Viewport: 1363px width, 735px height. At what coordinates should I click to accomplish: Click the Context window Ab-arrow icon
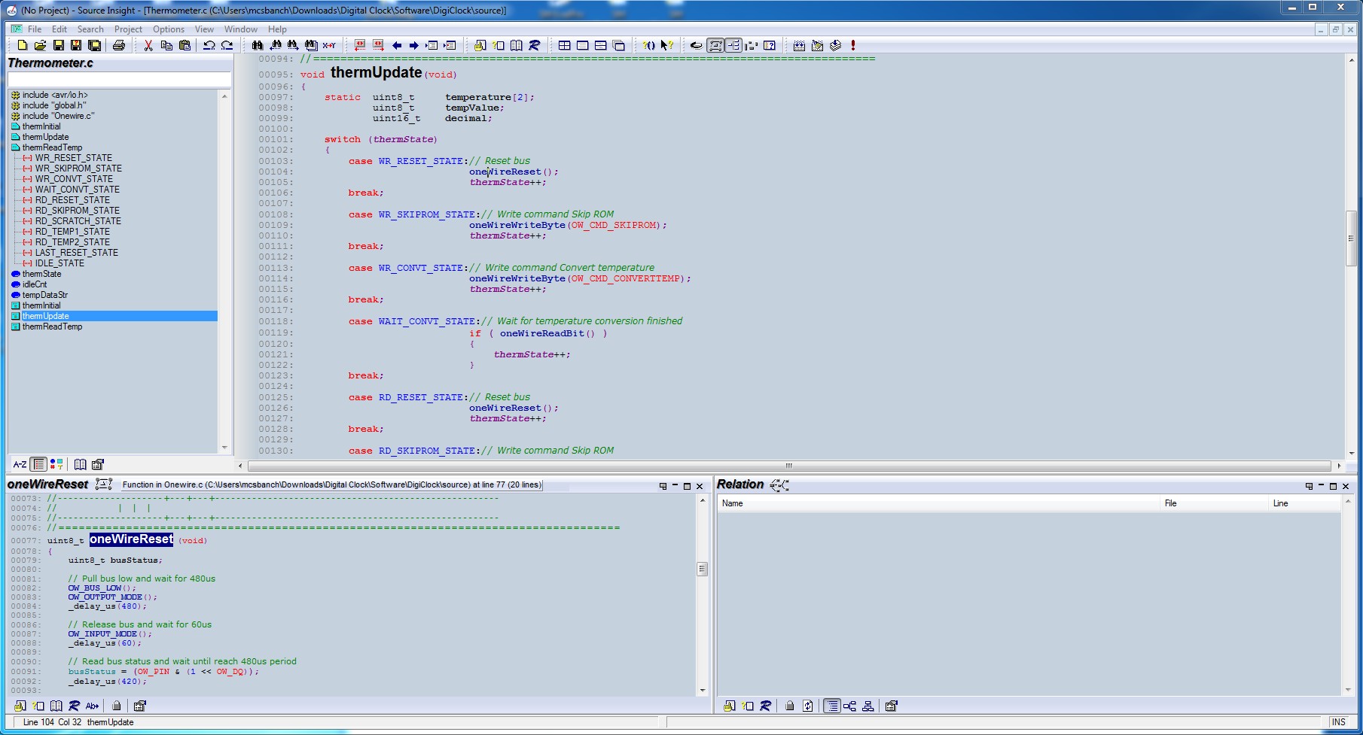(92, 706)
